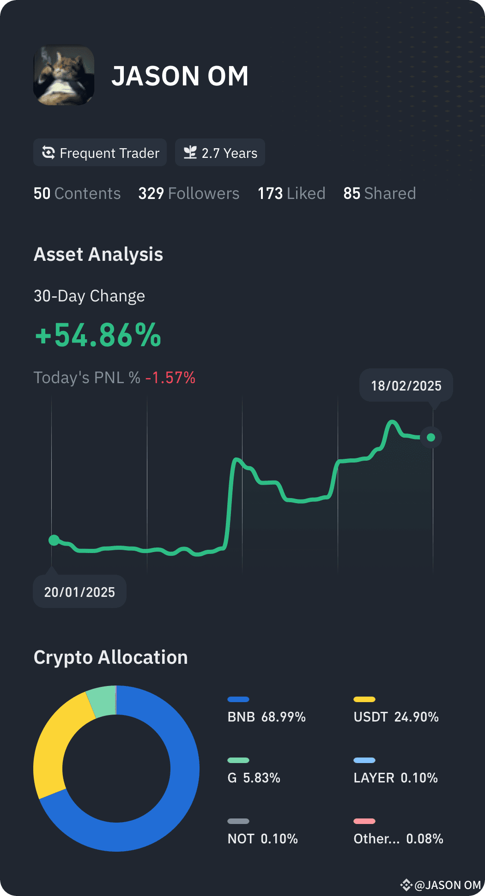485x896 pixels.
Task: Select the sprout icon beside 2.7 Years
Action: coord(191,152)
